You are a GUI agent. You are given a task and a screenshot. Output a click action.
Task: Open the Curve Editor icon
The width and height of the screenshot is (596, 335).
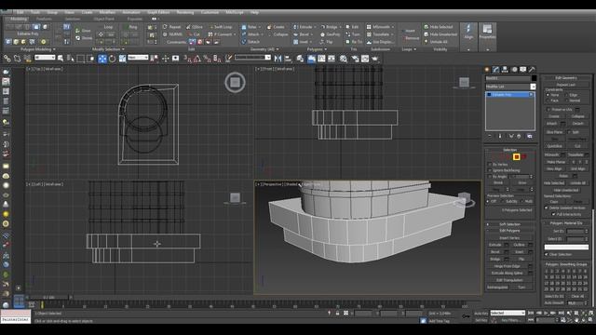(x=321, y=59)
